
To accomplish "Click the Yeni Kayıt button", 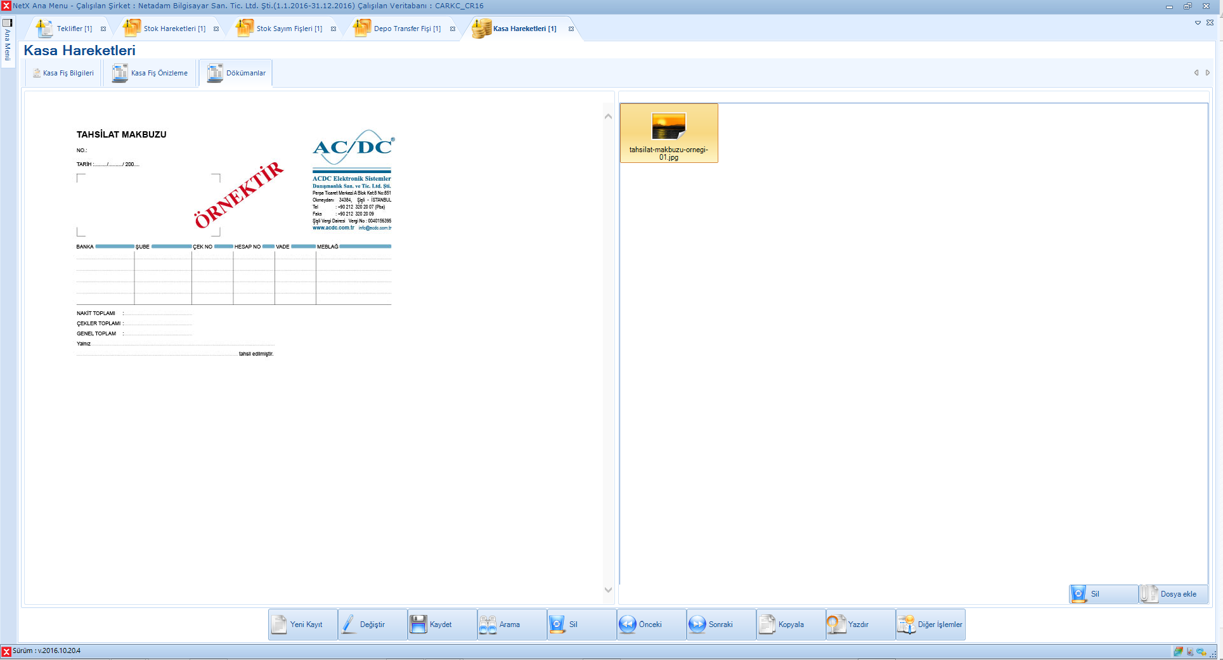I will [x=302, y=624].
